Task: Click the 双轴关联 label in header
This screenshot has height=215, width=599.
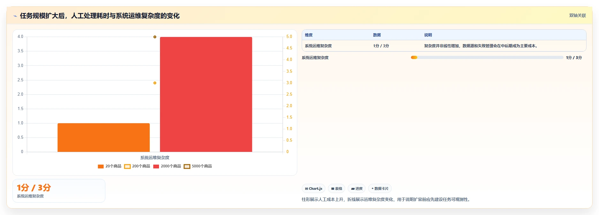Action: 577,16
